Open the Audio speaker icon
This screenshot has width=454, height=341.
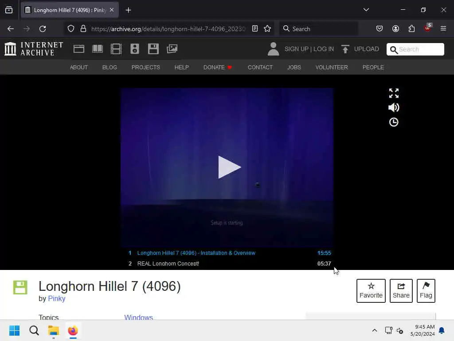(135, 49)
